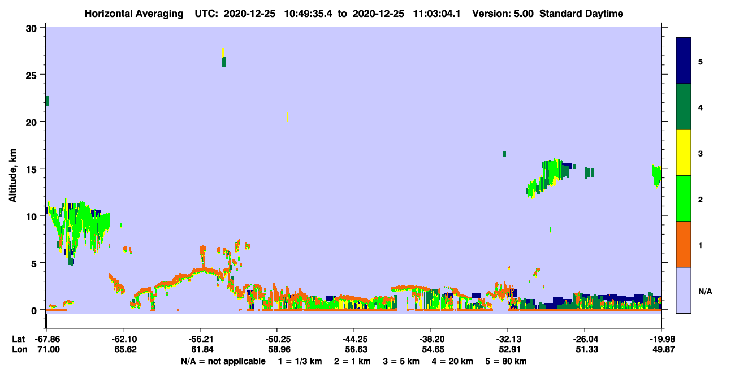Click the 30 km tick label on y-axis
Image resolution: width=735 pixels, height=377 pixels.
click(33, 28)
